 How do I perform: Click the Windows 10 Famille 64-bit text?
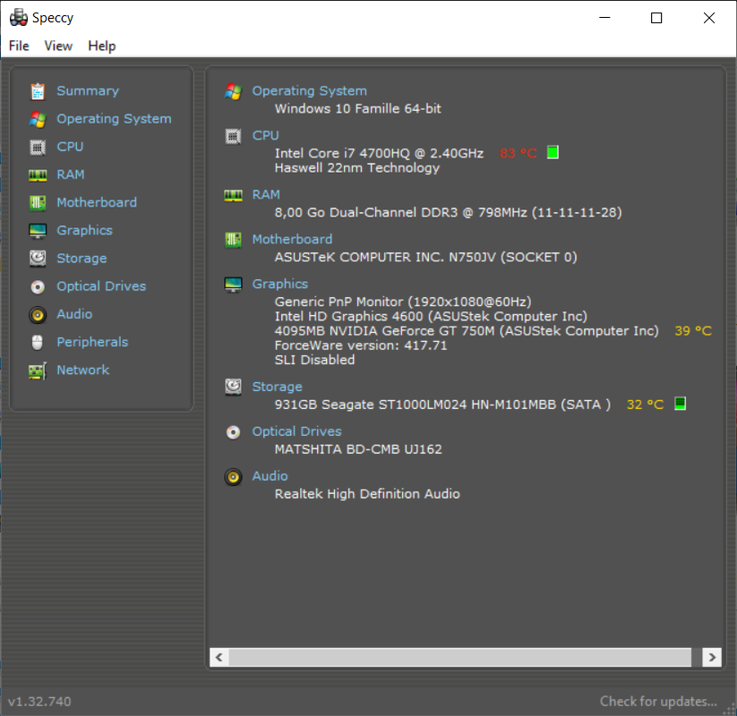[357, 108]
